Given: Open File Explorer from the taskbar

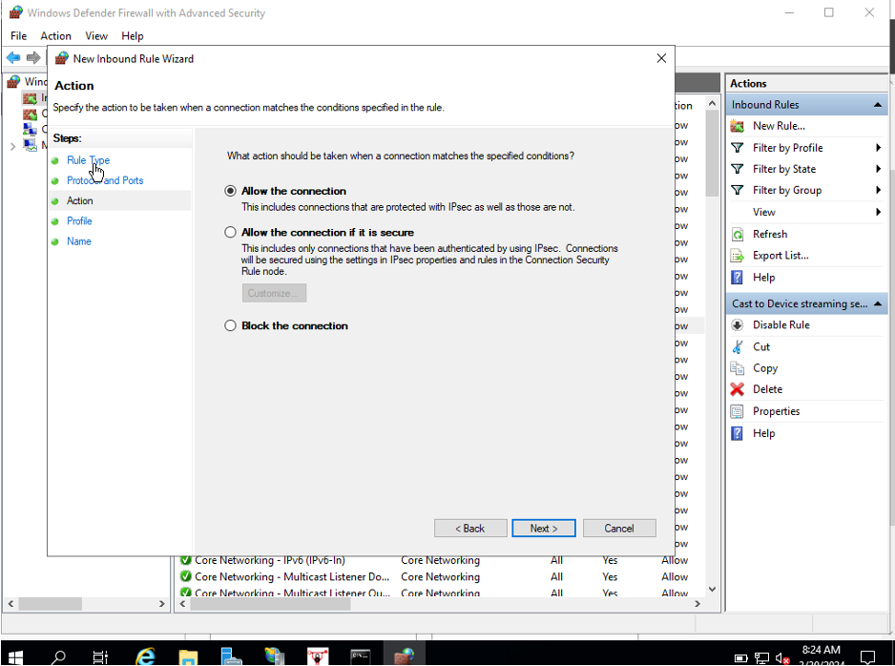Looking at the screenshot, I should pos(188,656).
